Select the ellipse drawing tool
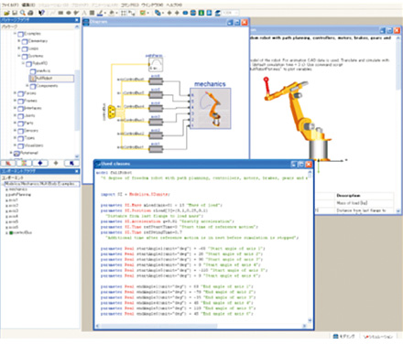403x344 pixels. point(69,13)
